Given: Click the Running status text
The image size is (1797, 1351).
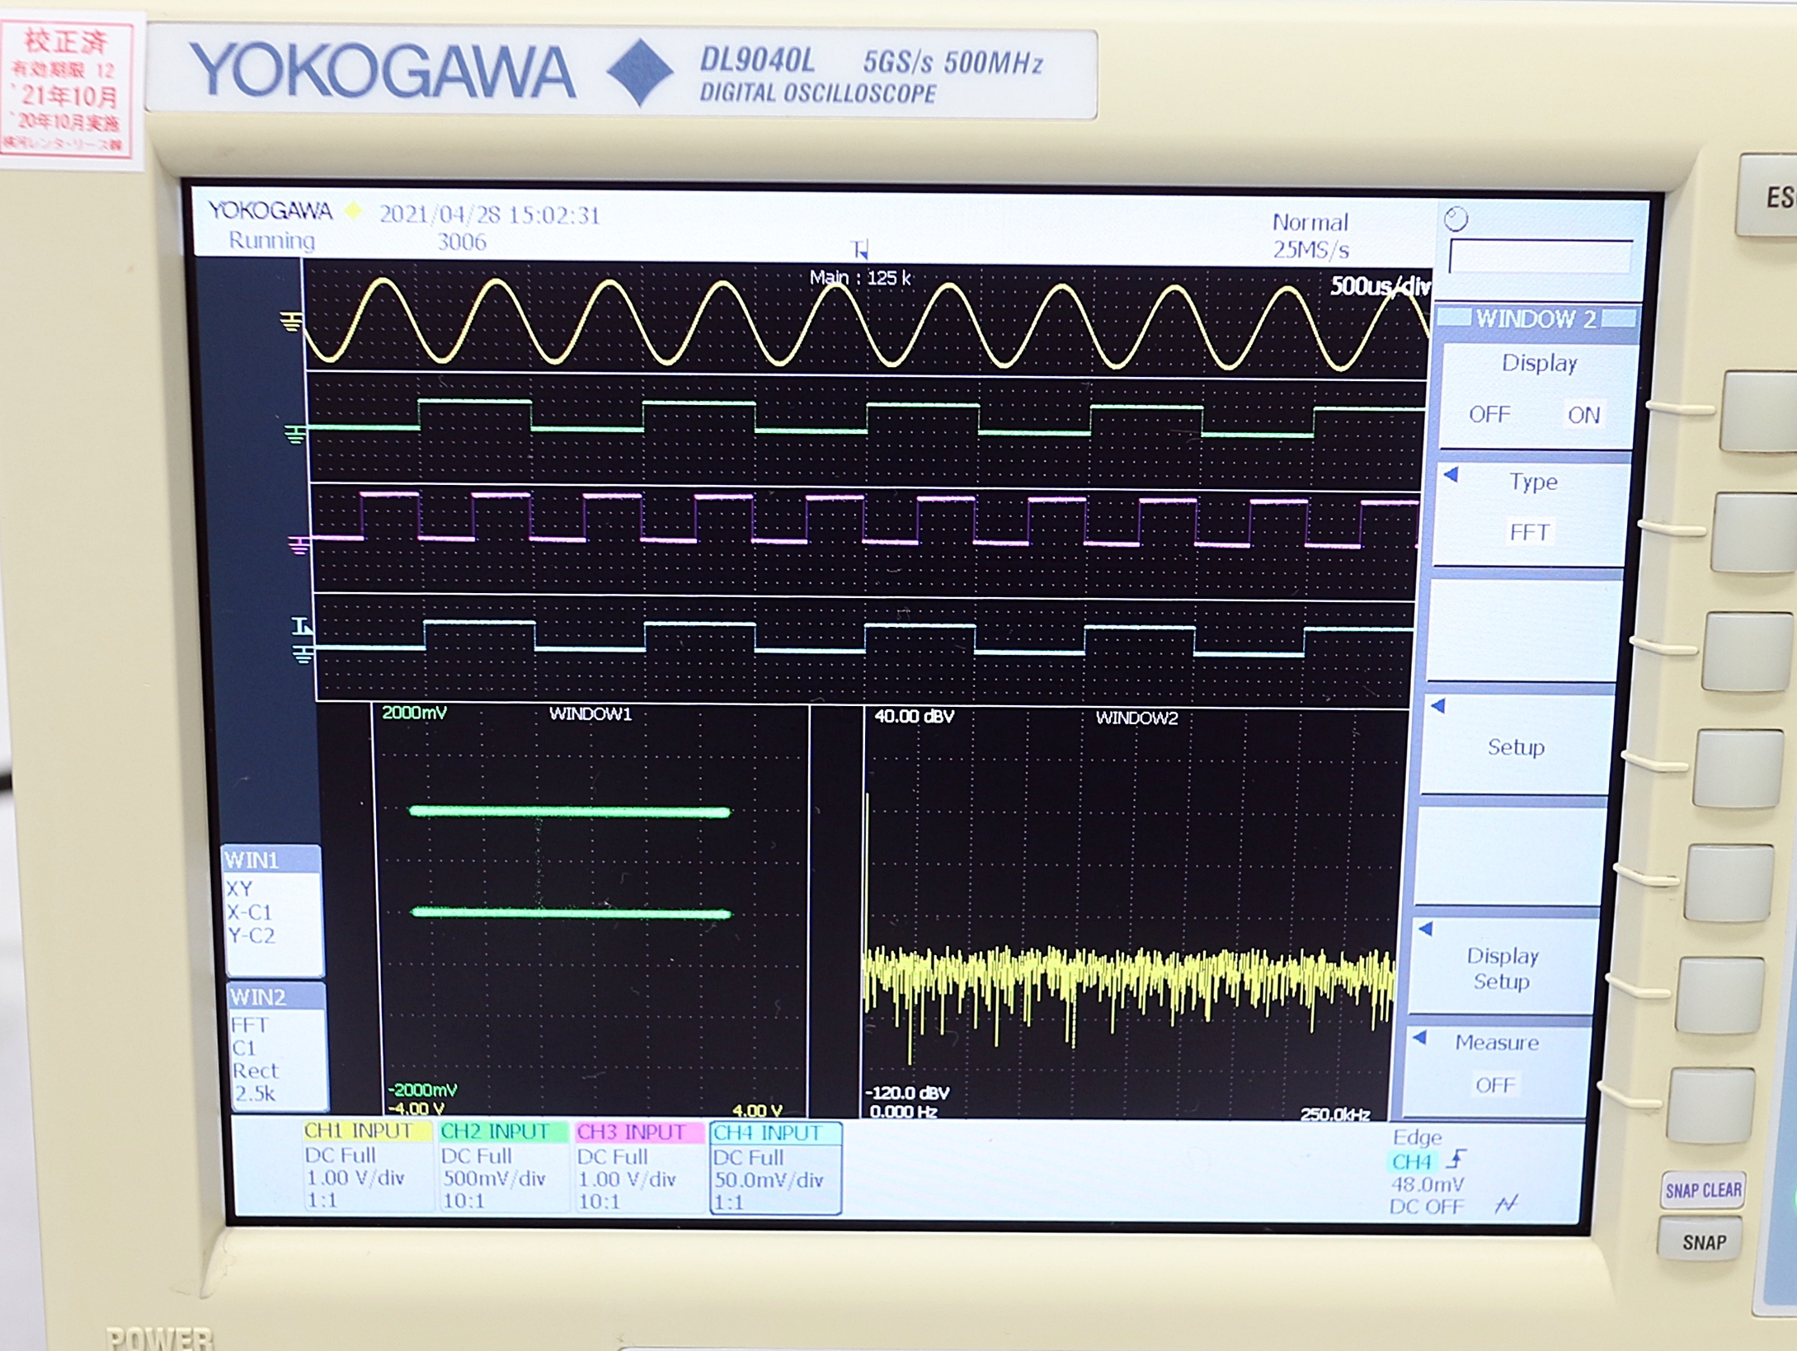Looking at the screenshot, I should [271, 240].
